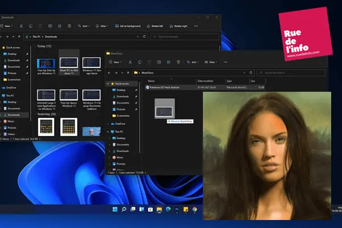Open three-dot See more menu in Word Docs window
The image size is (342, 228).
pos(226,62)
